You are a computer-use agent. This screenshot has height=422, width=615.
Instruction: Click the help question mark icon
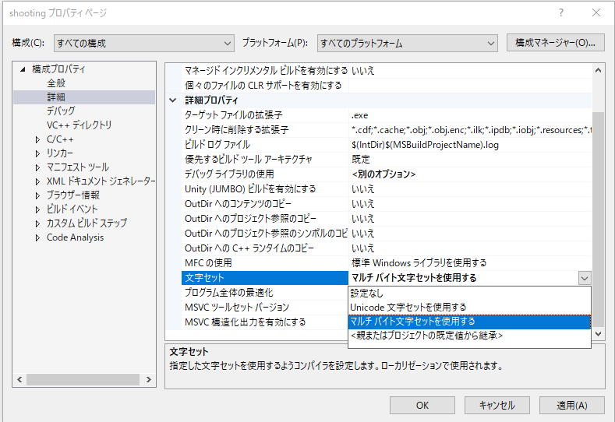pyautogui.click(x=560, y=13)
